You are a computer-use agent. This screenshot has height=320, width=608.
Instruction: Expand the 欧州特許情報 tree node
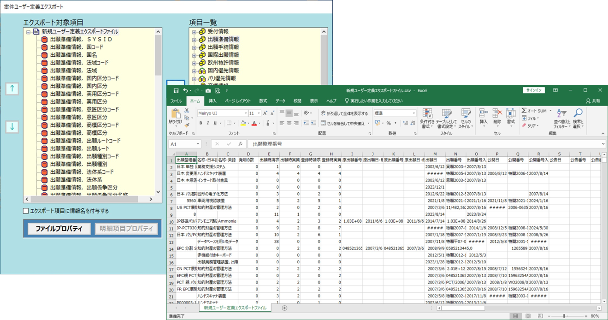coord(194,63)
